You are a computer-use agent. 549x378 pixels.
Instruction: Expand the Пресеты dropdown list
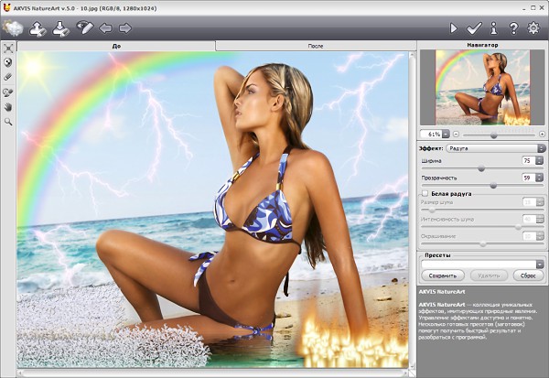click(541, 264)
